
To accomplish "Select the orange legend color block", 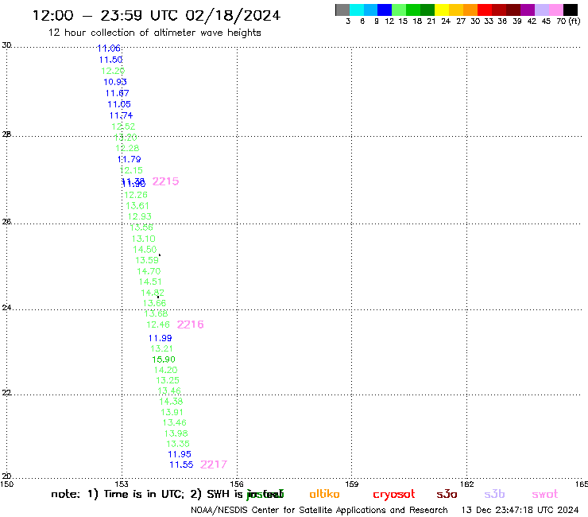I will point(470,10).
